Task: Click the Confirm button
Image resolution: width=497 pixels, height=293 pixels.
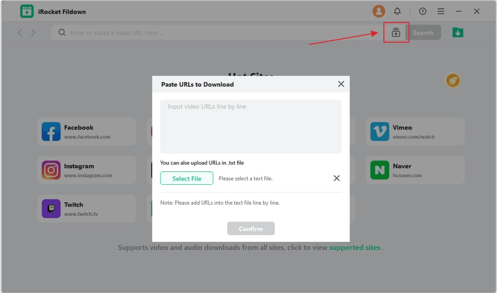Action: (x=251, y=229)
